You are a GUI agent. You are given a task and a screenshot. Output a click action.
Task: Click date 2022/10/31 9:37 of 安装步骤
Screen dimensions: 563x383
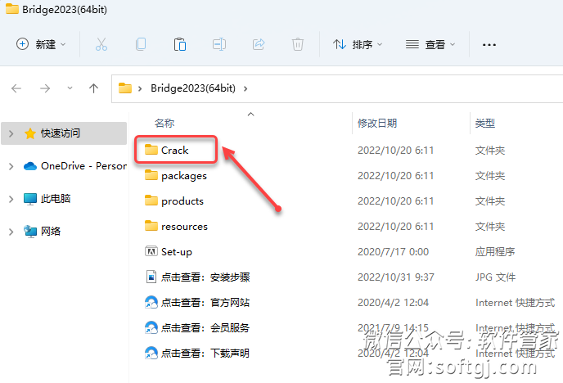(396, 277)
